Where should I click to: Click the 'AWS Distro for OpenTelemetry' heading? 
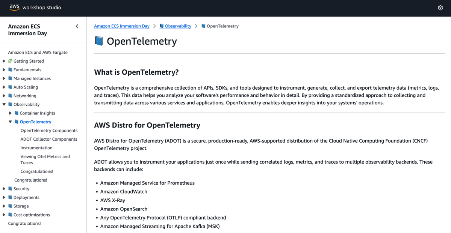147,125
